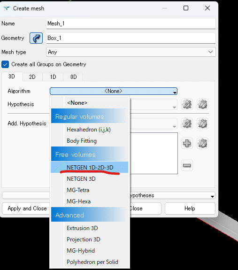Open the Mesh type dropdown
The width and height of the screenshot is (238, 270).
click(131, 52)
